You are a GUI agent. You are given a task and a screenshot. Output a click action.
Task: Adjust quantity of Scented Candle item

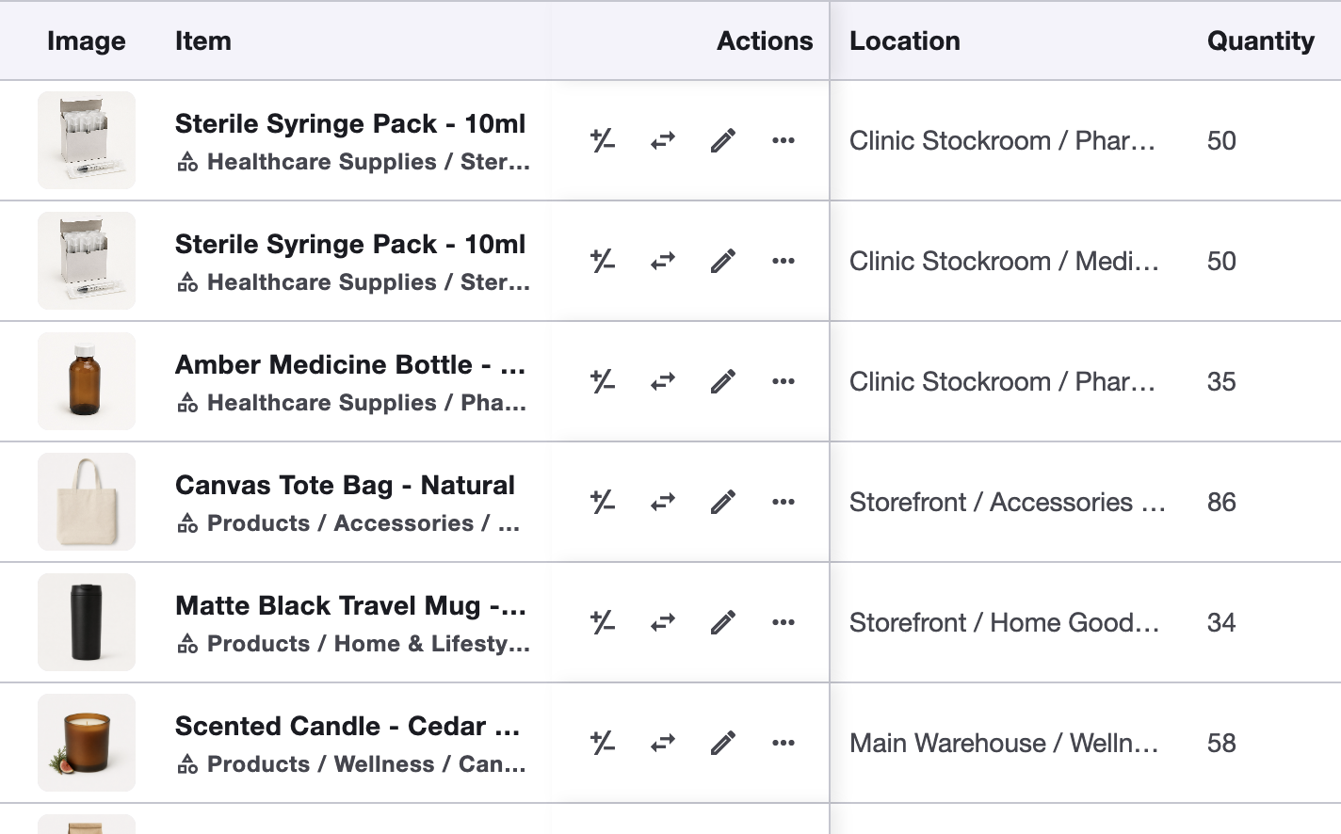tap(603, 743)
